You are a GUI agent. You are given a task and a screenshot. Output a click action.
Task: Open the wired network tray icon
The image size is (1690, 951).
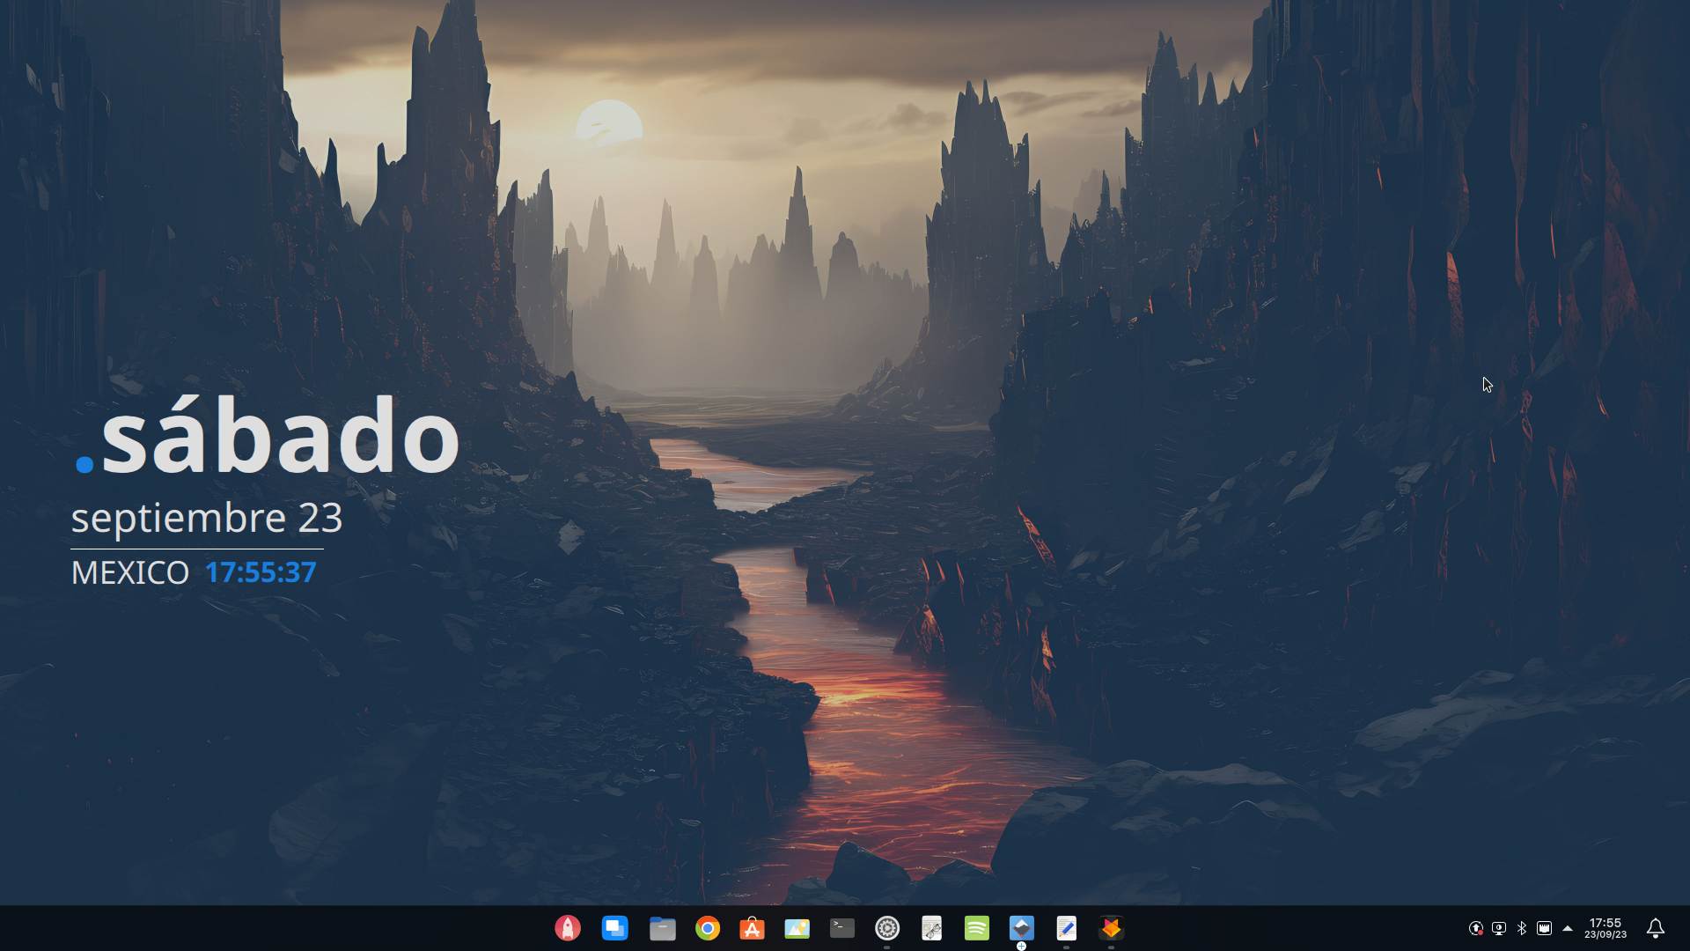click(1544, 928)
